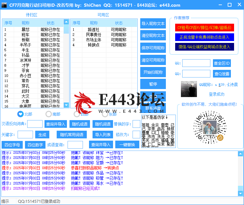
Task: Click the 四位数字 button
Action: [x=35, y=145]
